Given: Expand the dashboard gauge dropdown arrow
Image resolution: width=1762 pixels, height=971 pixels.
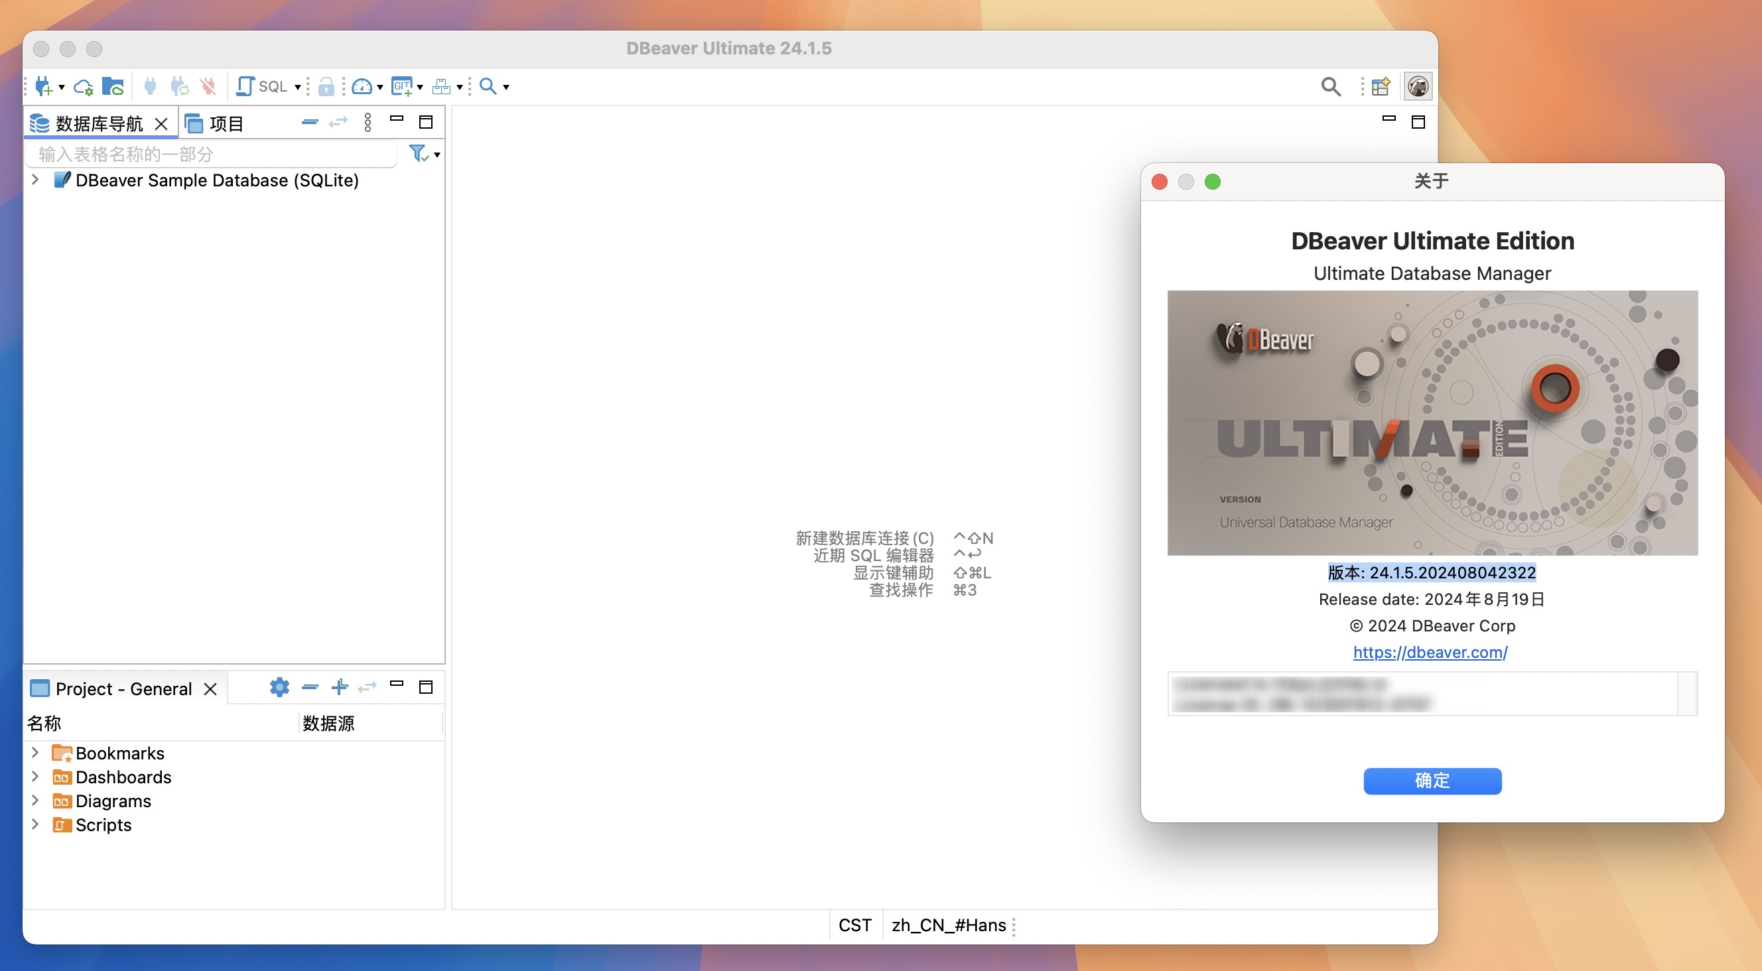Looking at the screenshot, I should point(379,87).
